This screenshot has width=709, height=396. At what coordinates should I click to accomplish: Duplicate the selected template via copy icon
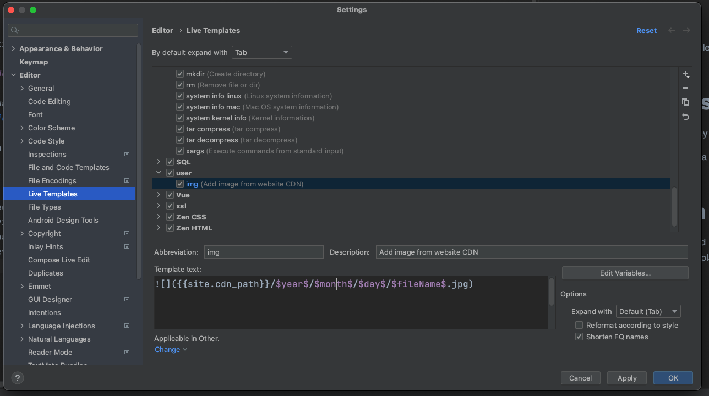(685, 102)
